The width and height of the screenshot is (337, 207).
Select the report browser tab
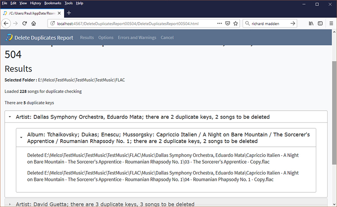[x=32, y=13]
